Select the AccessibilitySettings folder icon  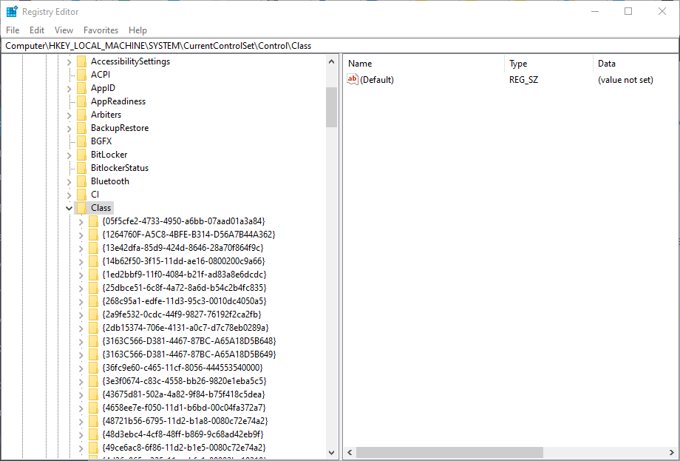click(x=81, y=61)
